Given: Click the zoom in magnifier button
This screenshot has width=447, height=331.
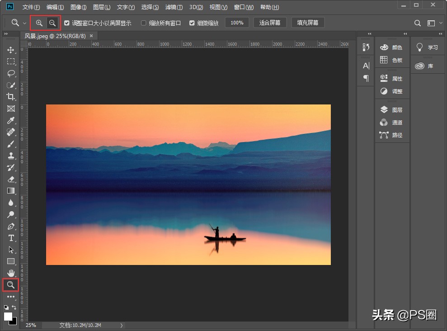Looking at the screenshot, I should pyautogui.click(x=39, y=23).
